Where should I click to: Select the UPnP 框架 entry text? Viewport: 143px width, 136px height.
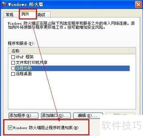pyautogui.click(x=24, y=57)
